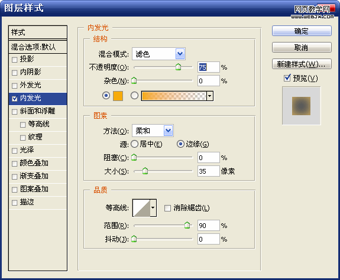Select the gradient radio button
340x280 pixels.
[134, 96]
